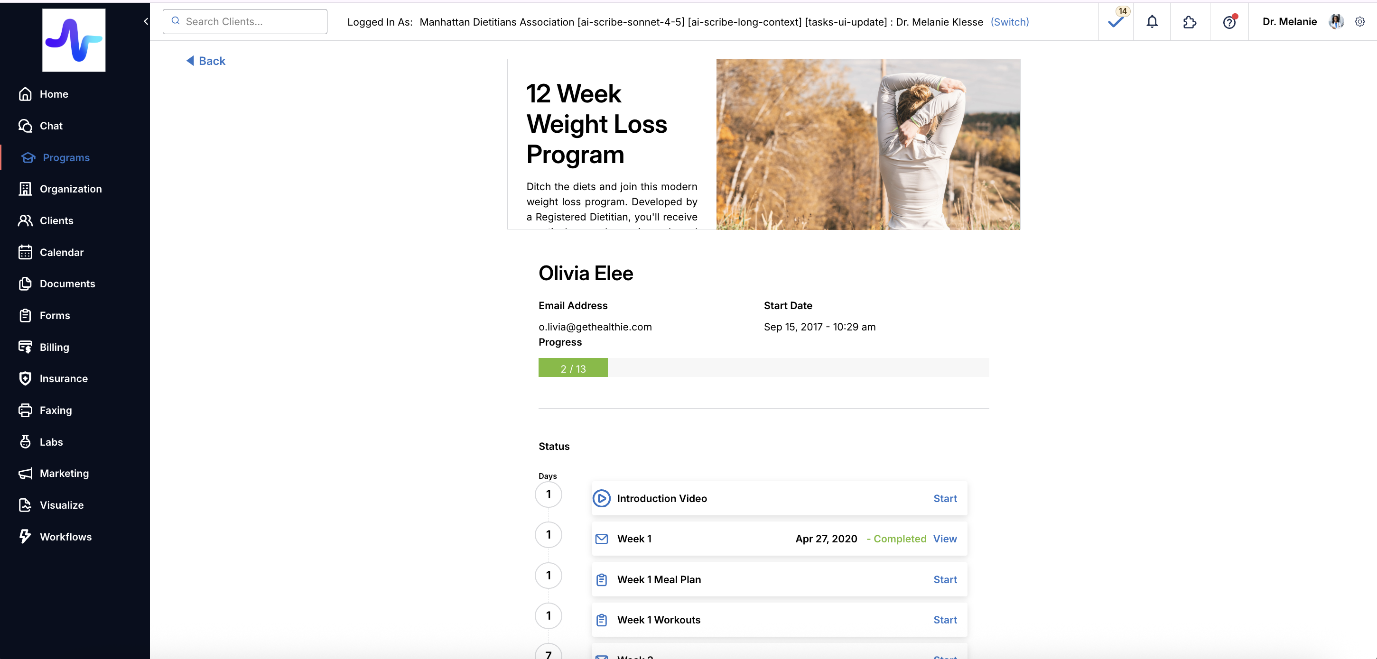The height and width of the screenshot is (659, 1377).
Task: Click the Week 1 Meal Plan clipboard icon
Action: click(601, 579)
